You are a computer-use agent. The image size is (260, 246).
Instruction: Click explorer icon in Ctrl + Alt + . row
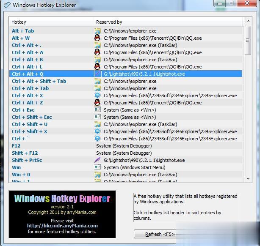[x=97, y=45]
